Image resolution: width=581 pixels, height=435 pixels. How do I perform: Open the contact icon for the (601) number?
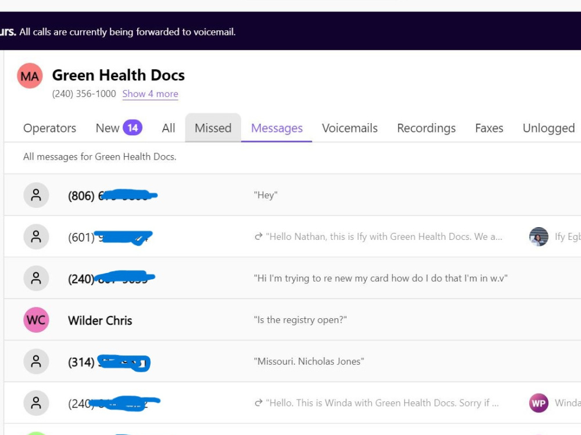pyautogui.click(x=36, y=236)
